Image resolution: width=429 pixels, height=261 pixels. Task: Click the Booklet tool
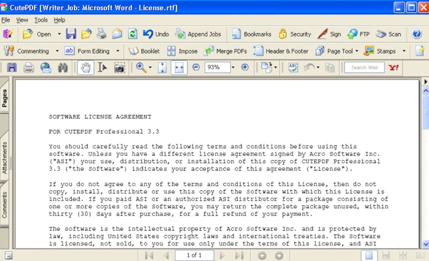pyautogui.click(x=144, y=51)
